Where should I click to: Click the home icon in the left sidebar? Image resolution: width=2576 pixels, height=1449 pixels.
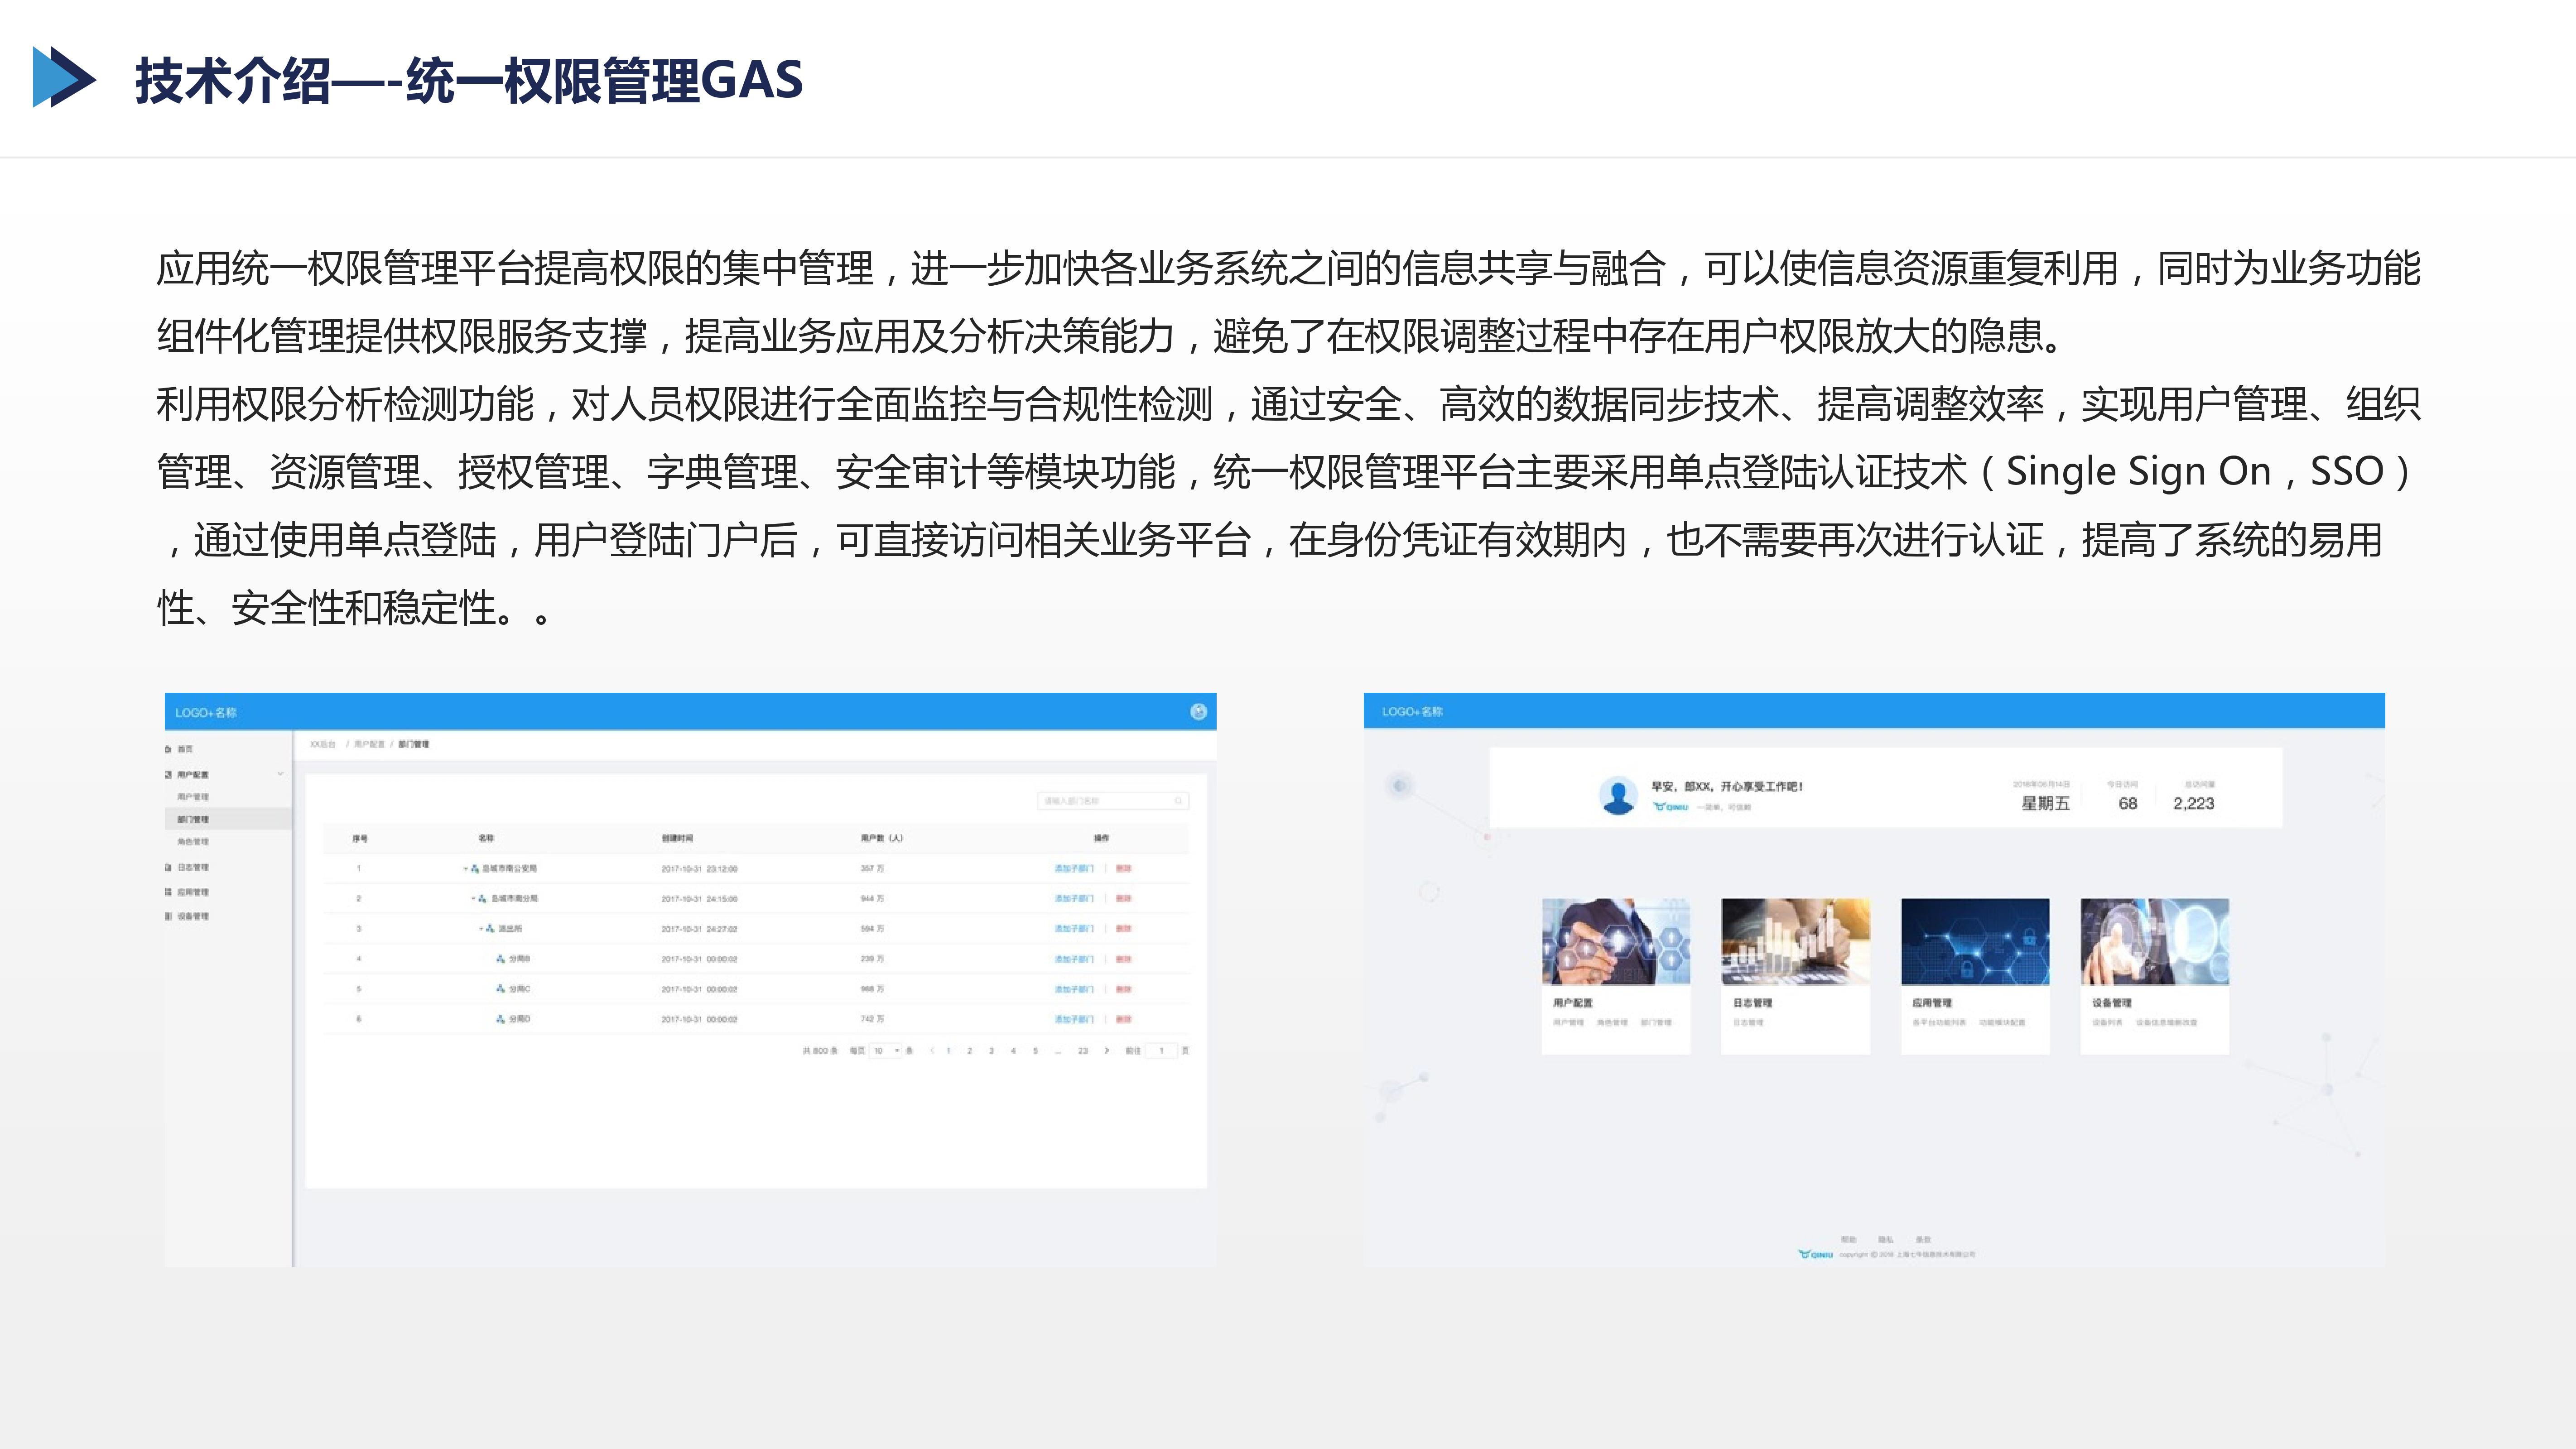tap(168, 749)
